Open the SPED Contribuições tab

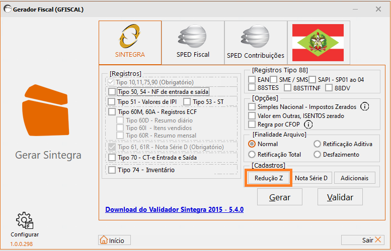256,43
